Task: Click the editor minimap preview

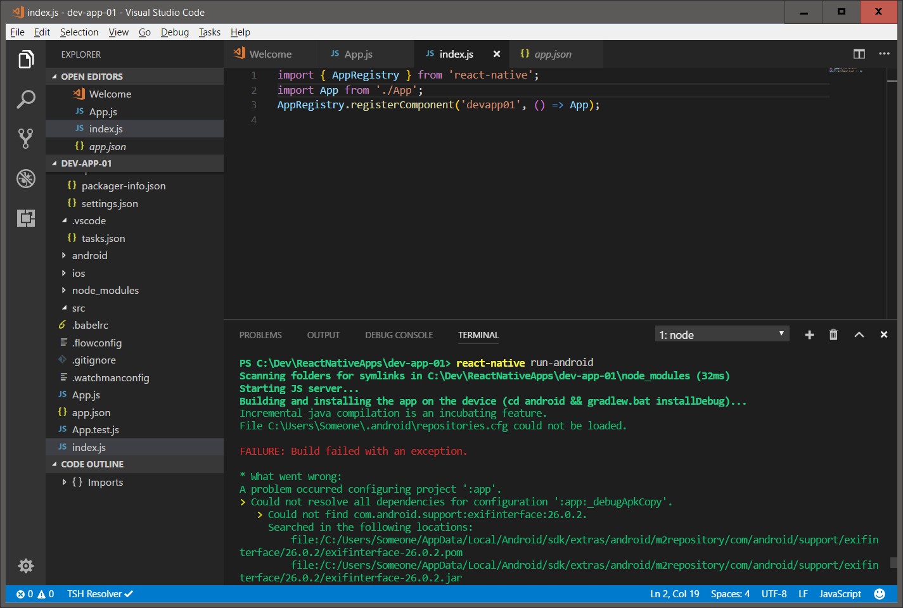Action: click(846, 70)
